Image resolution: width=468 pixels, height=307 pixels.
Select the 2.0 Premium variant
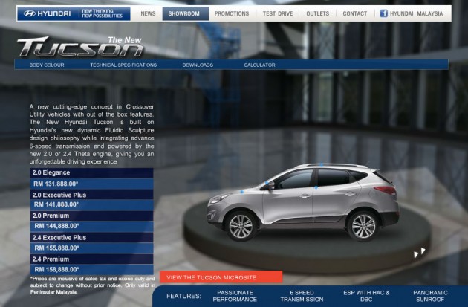91,216
